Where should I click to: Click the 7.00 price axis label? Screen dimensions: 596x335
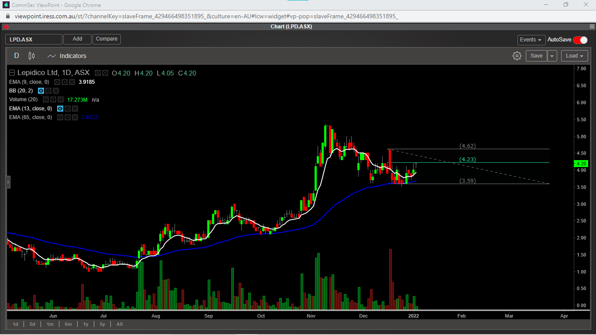pyautogui.click(x=581, y=69)
